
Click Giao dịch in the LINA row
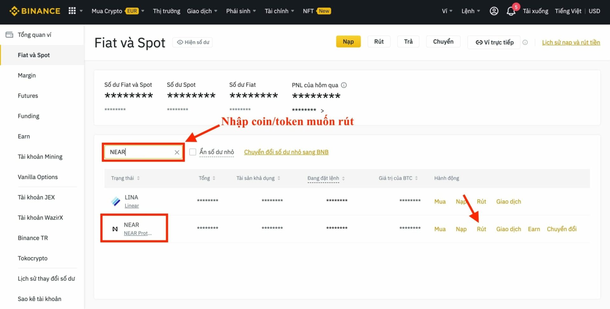point(509,202)
